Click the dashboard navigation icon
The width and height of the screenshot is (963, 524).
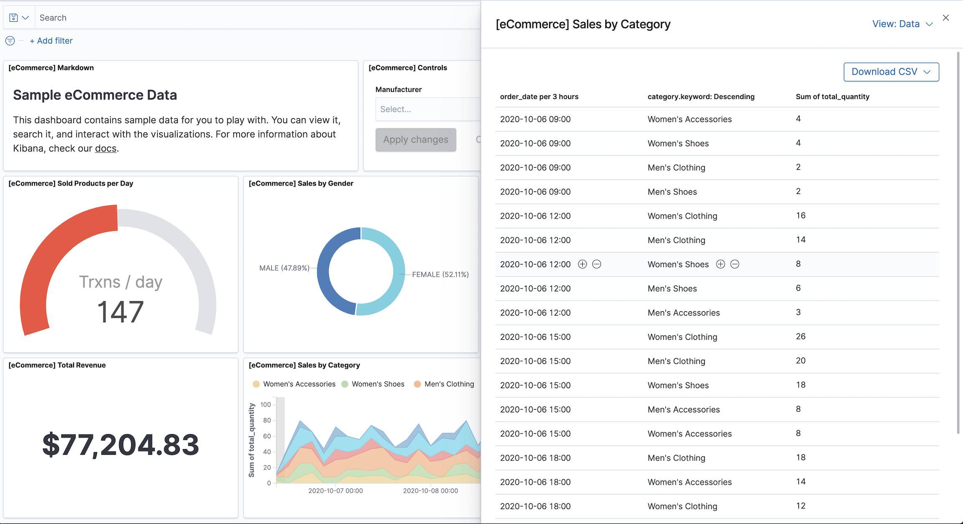click(x=12, y=17)
